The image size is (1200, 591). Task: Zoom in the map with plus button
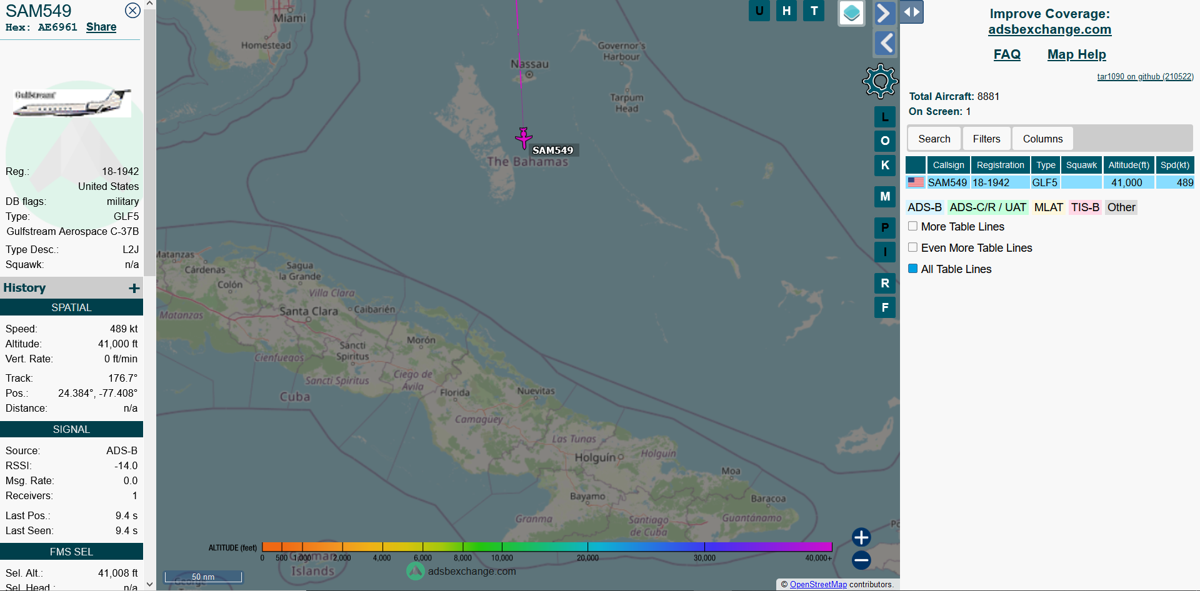click(x=861, y=537)
